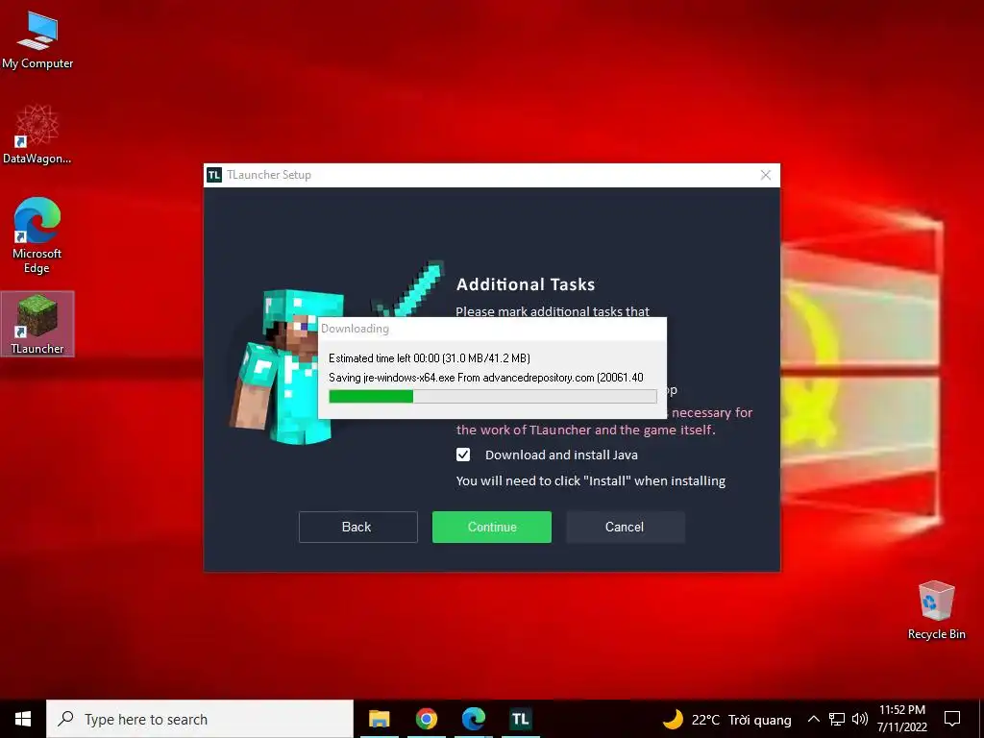Close the TLauncher Setup window
Viewport: 984px width, 738px height.
click(766, 175)
